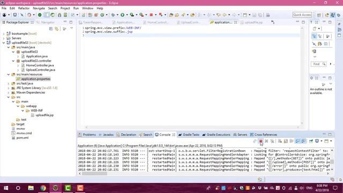The height and width of the screenshot is (193, 343).
Task: Switch to the uploadfile.jsp editor tab
Action: click(x=253, y=23)
